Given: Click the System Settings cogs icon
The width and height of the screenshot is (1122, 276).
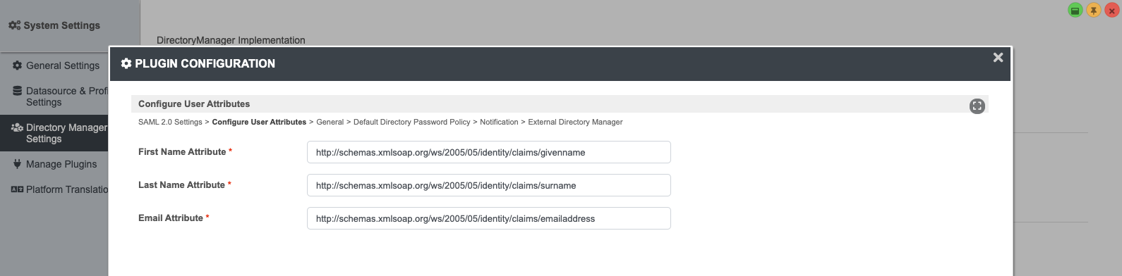Looking at the screenshot, I should pyautogui.click(x=14, y=25).
